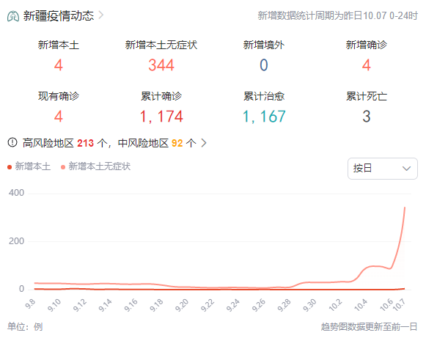Click the 累计死亡 value 3
The image size is (426, 349).
coord(366,117)
